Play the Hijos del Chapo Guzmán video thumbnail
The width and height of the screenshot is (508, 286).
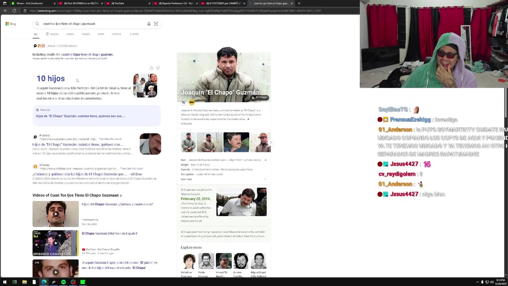[56, 214]
